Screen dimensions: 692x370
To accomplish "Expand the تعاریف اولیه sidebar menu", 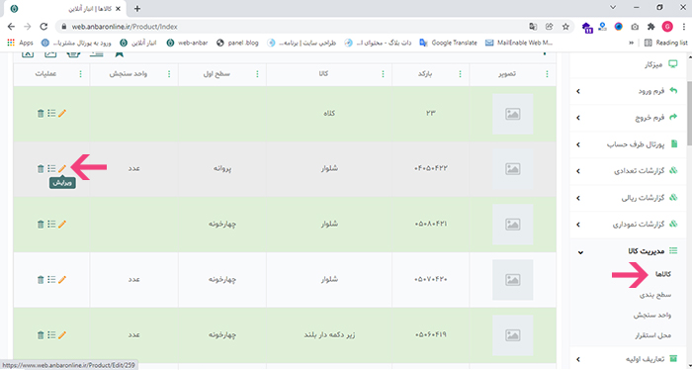I will (629, 358).
